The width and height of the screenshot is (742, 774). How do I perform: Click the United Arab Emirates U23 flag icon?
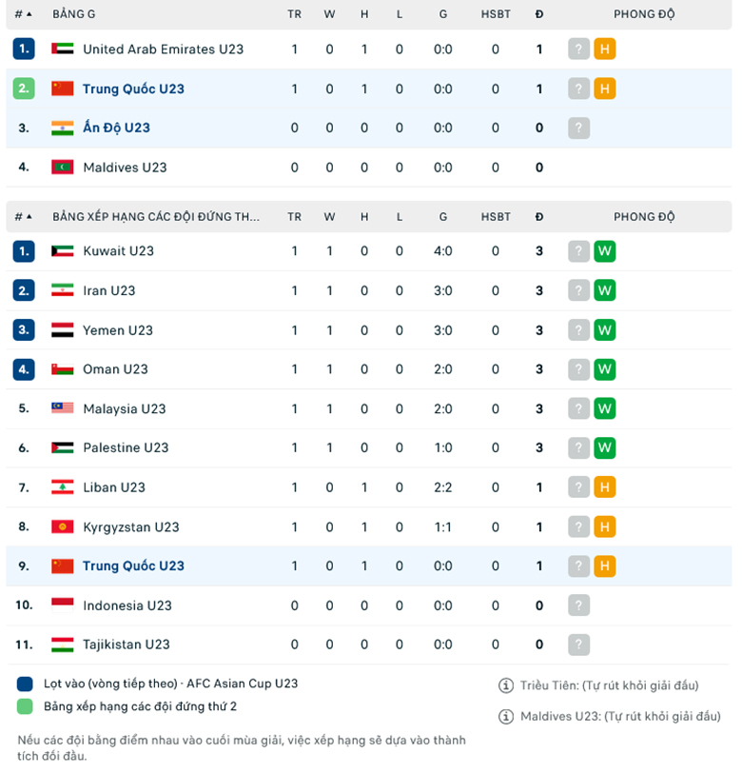click(62, 50)
